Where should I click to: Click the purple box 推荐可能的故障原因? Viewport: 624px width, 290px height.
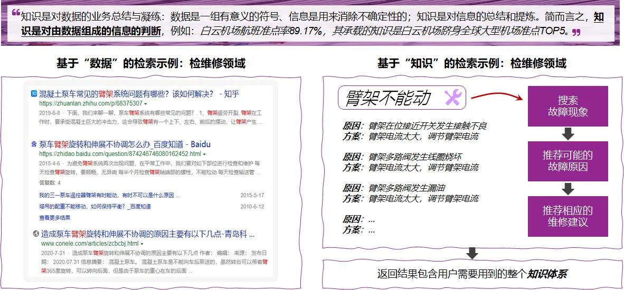(568, 161)
